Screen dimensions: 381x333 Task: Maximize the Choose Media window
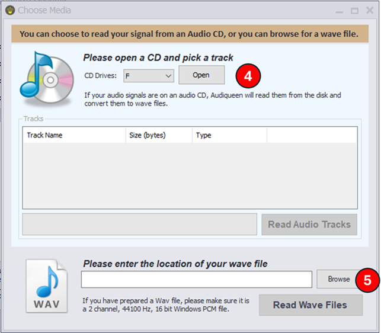(354, 11)
